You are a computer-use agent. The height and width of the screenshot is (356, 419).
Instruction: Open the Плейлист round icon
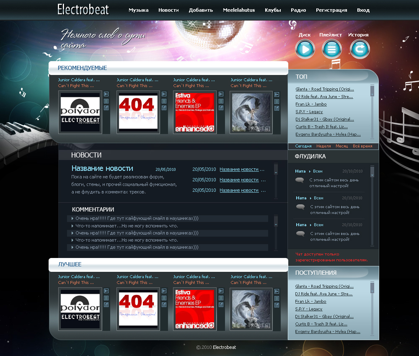331,50
